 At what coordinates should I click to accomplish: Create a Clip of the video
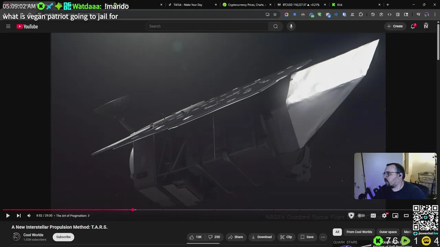[286, 237]
